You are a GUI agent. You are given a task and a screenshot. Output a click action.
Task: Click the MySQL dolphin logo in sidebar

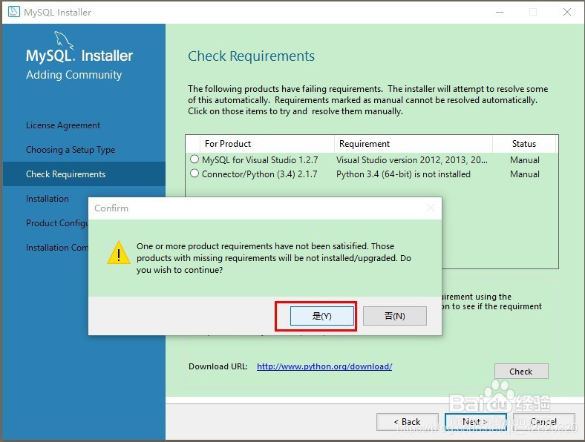[63, 40]
